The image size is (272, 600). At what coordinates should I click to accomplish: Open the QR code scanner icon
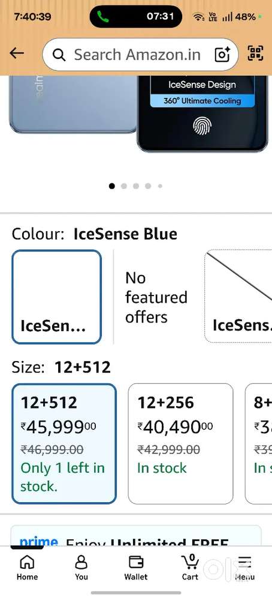(x=256, y=53)
